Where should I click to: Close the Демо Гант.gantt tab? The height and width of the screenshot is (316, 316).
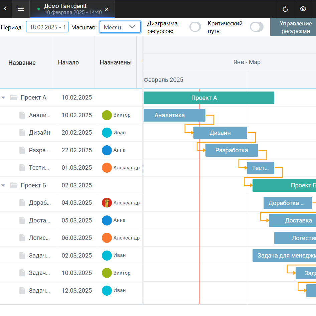[107, 9]
